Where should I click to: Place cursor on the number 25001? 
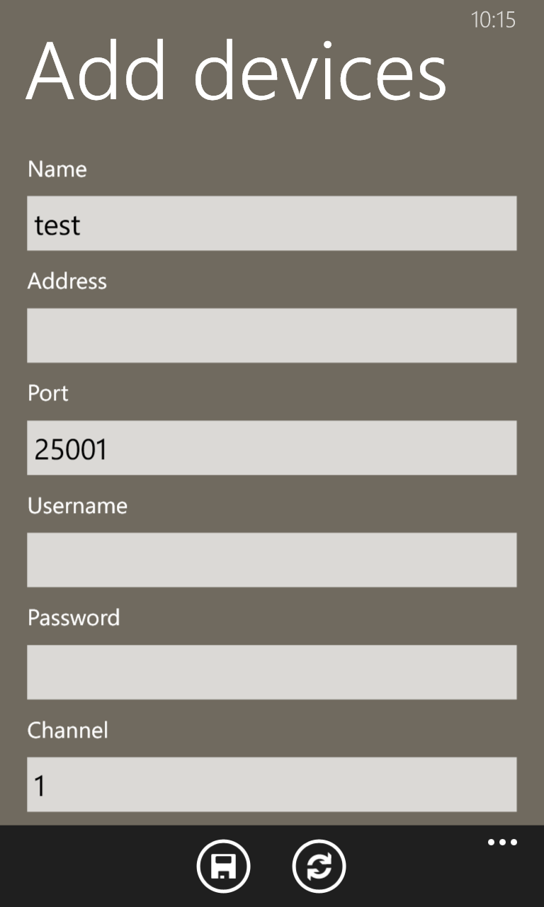tap(71, 449)
